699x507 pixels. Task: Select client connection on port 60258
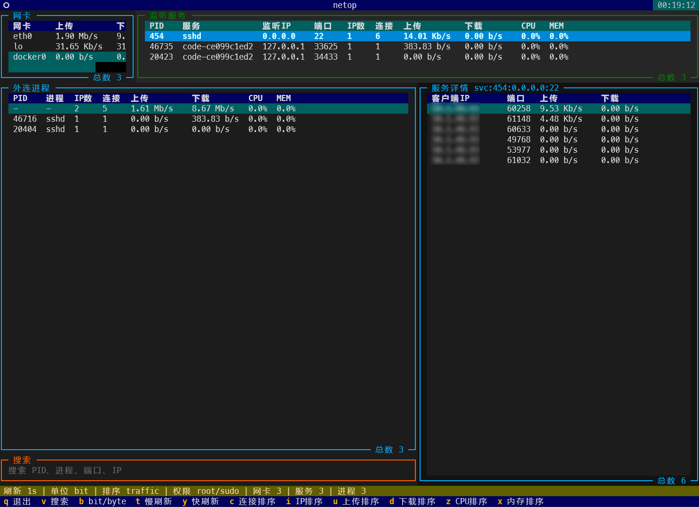click(x=559, y=109)
